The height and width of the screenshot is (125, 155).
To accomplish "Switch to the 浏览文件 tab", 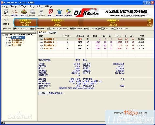I will click(52, 33).
